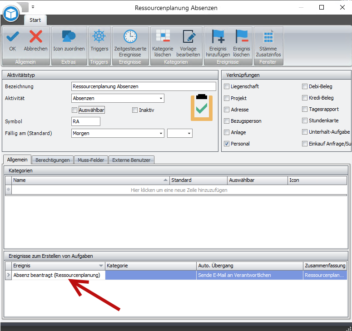Click Ereignis löschen flag icon

tap(241, 36)
